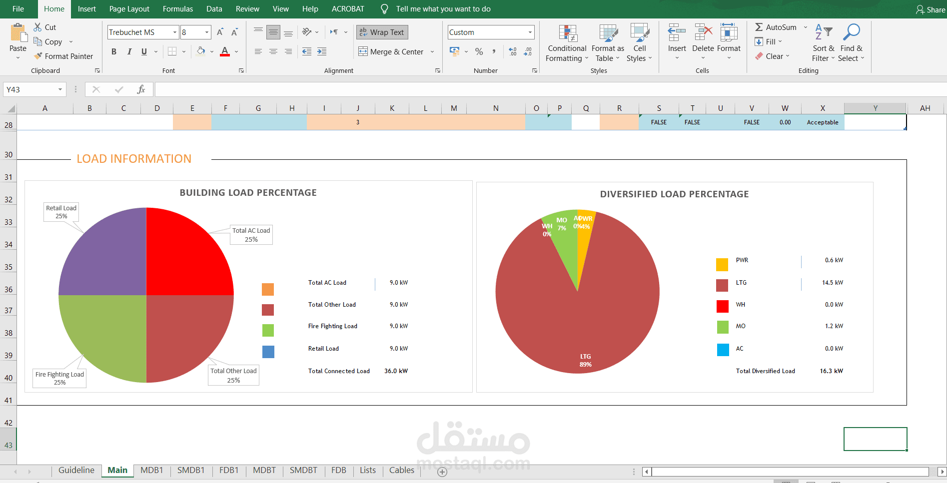Click the insert function fx icon
This screenshot has width=947, height=483.
click(141, 89)
